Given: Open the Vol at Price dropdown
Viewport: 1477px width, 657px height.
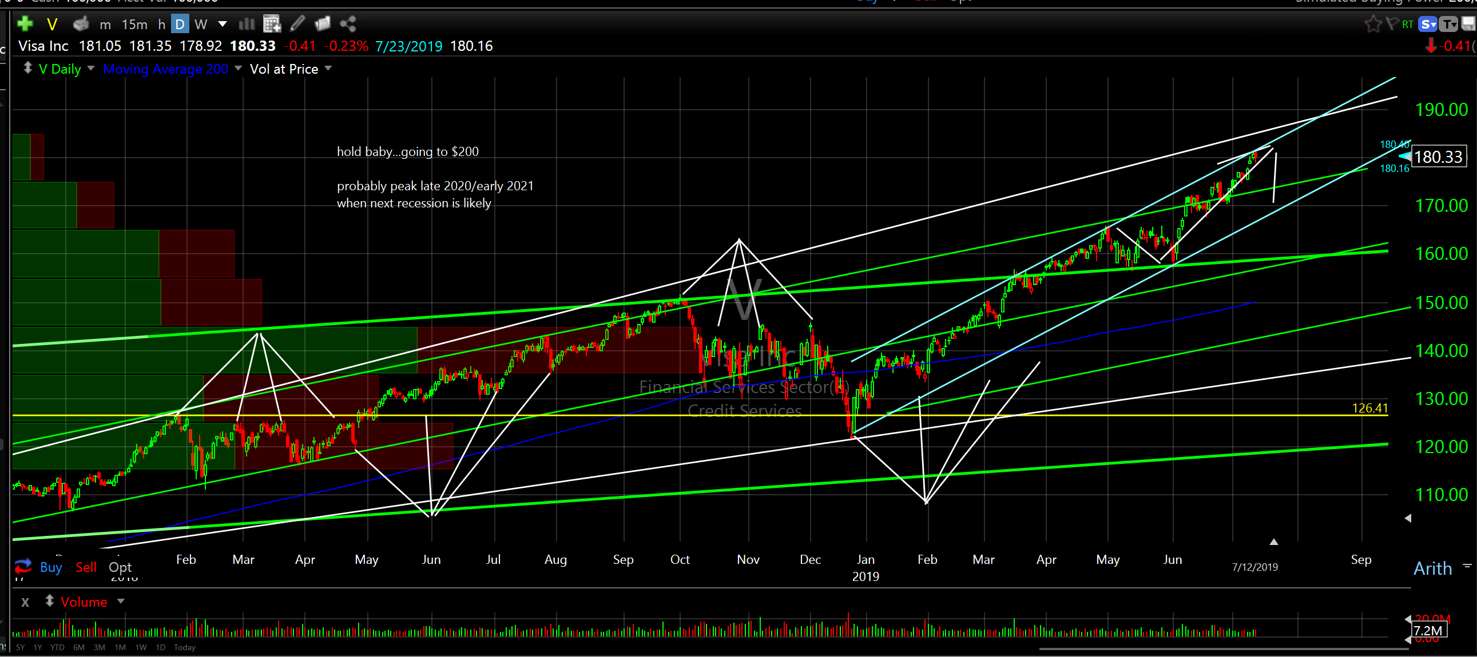Looking at the screenshot, I should click(328, 69).
